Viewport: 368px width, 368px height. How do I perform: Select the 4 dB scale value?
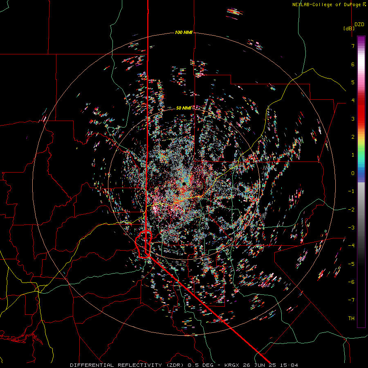coord(353,101)
